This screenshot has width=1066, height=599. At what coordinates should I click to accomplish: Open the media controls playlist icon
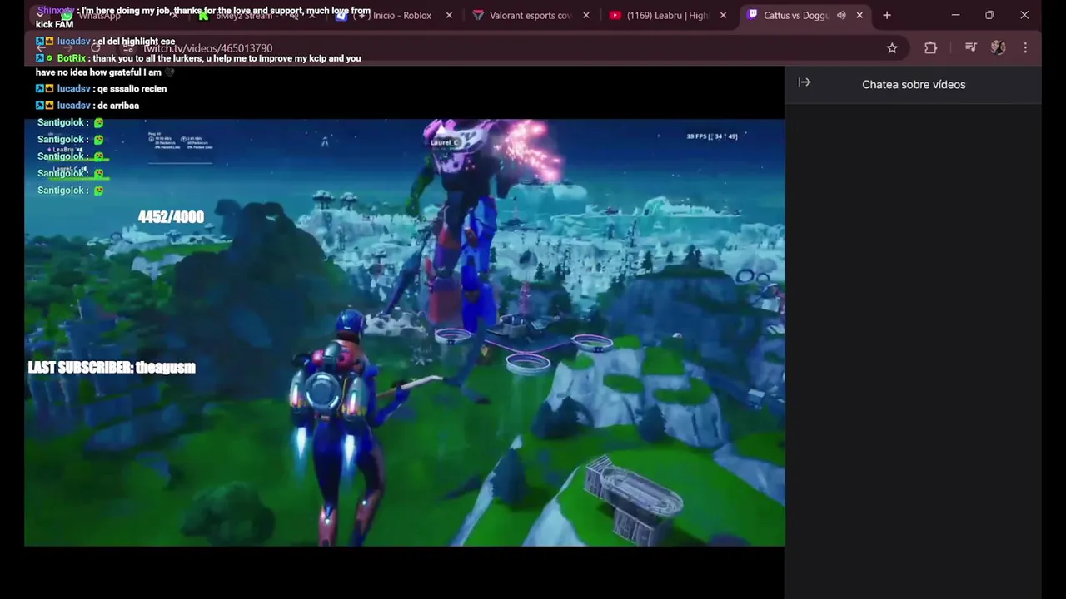[970, 48]
